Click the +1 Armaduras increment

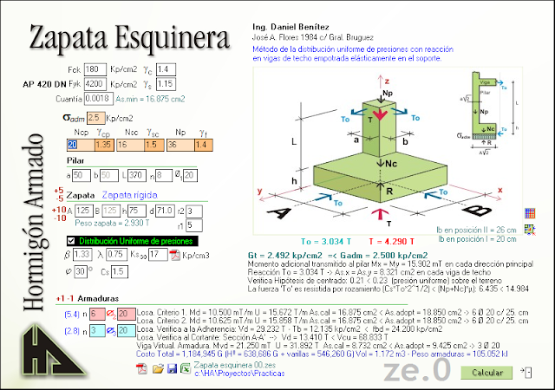pyautogui.click(x=60, y=298)
